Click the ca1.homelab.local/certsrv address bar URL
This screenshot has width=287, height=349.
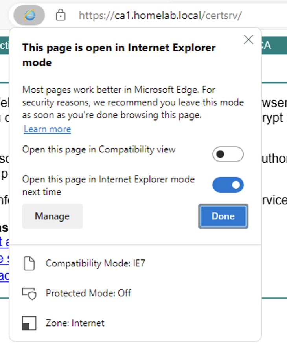click(160, 15)
